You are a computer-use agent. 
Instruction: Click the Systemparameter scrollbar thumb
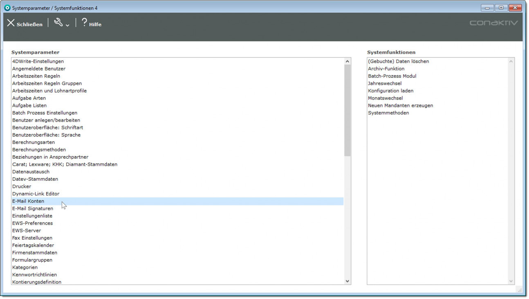click(x=347, y=110)
